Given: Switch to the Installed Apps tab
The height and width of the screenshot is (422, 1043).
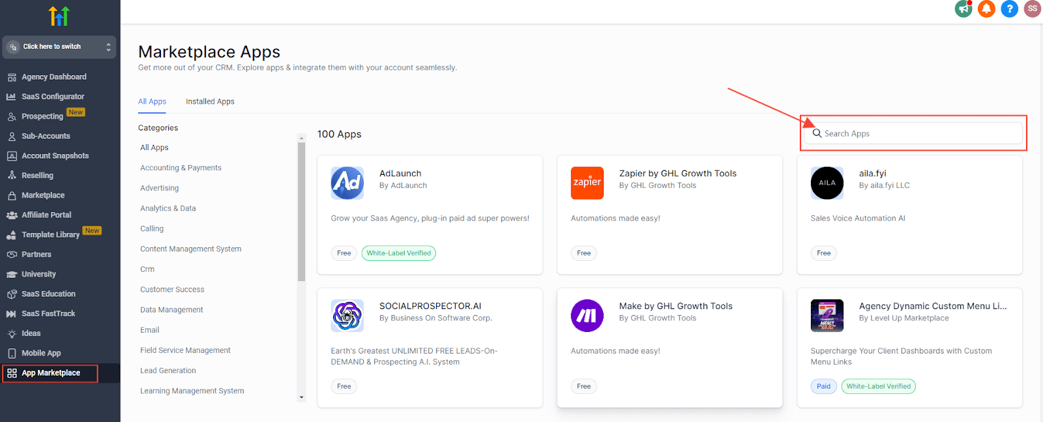Looking at the screenshot, I should coord(210,102).
